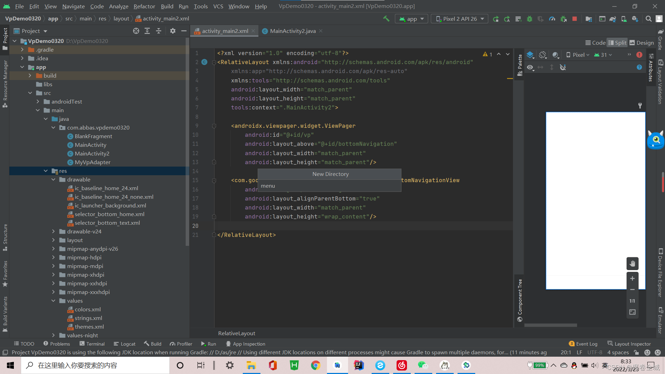Open the Pixel preview device dropdown
665x374 pixels.
[x=578, y=55]
